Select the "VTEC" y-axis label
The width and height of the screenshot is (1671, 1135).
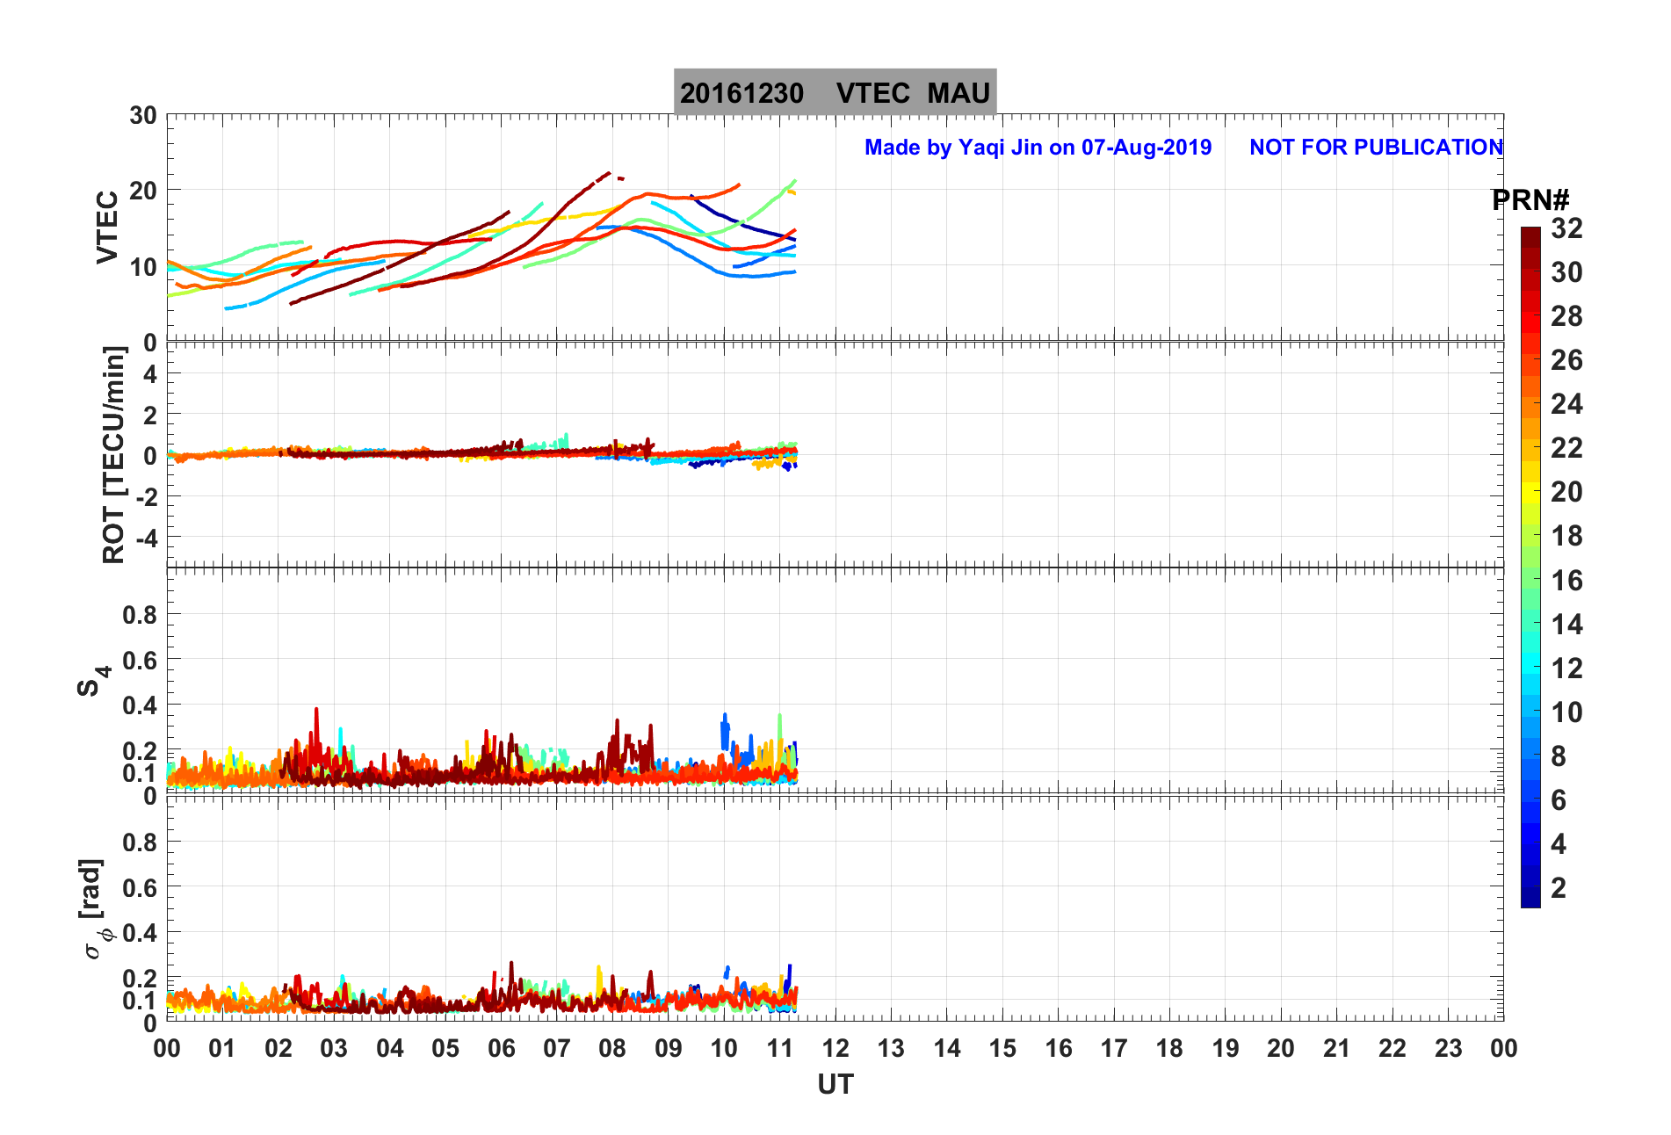coord(106,227)
